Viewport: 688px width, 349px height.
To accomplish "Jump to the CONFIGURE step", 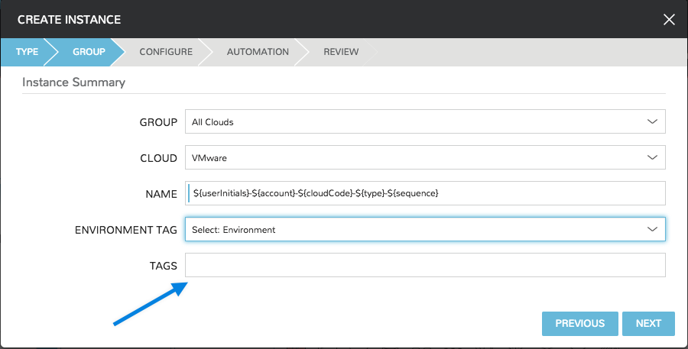I will click(165, 52).
